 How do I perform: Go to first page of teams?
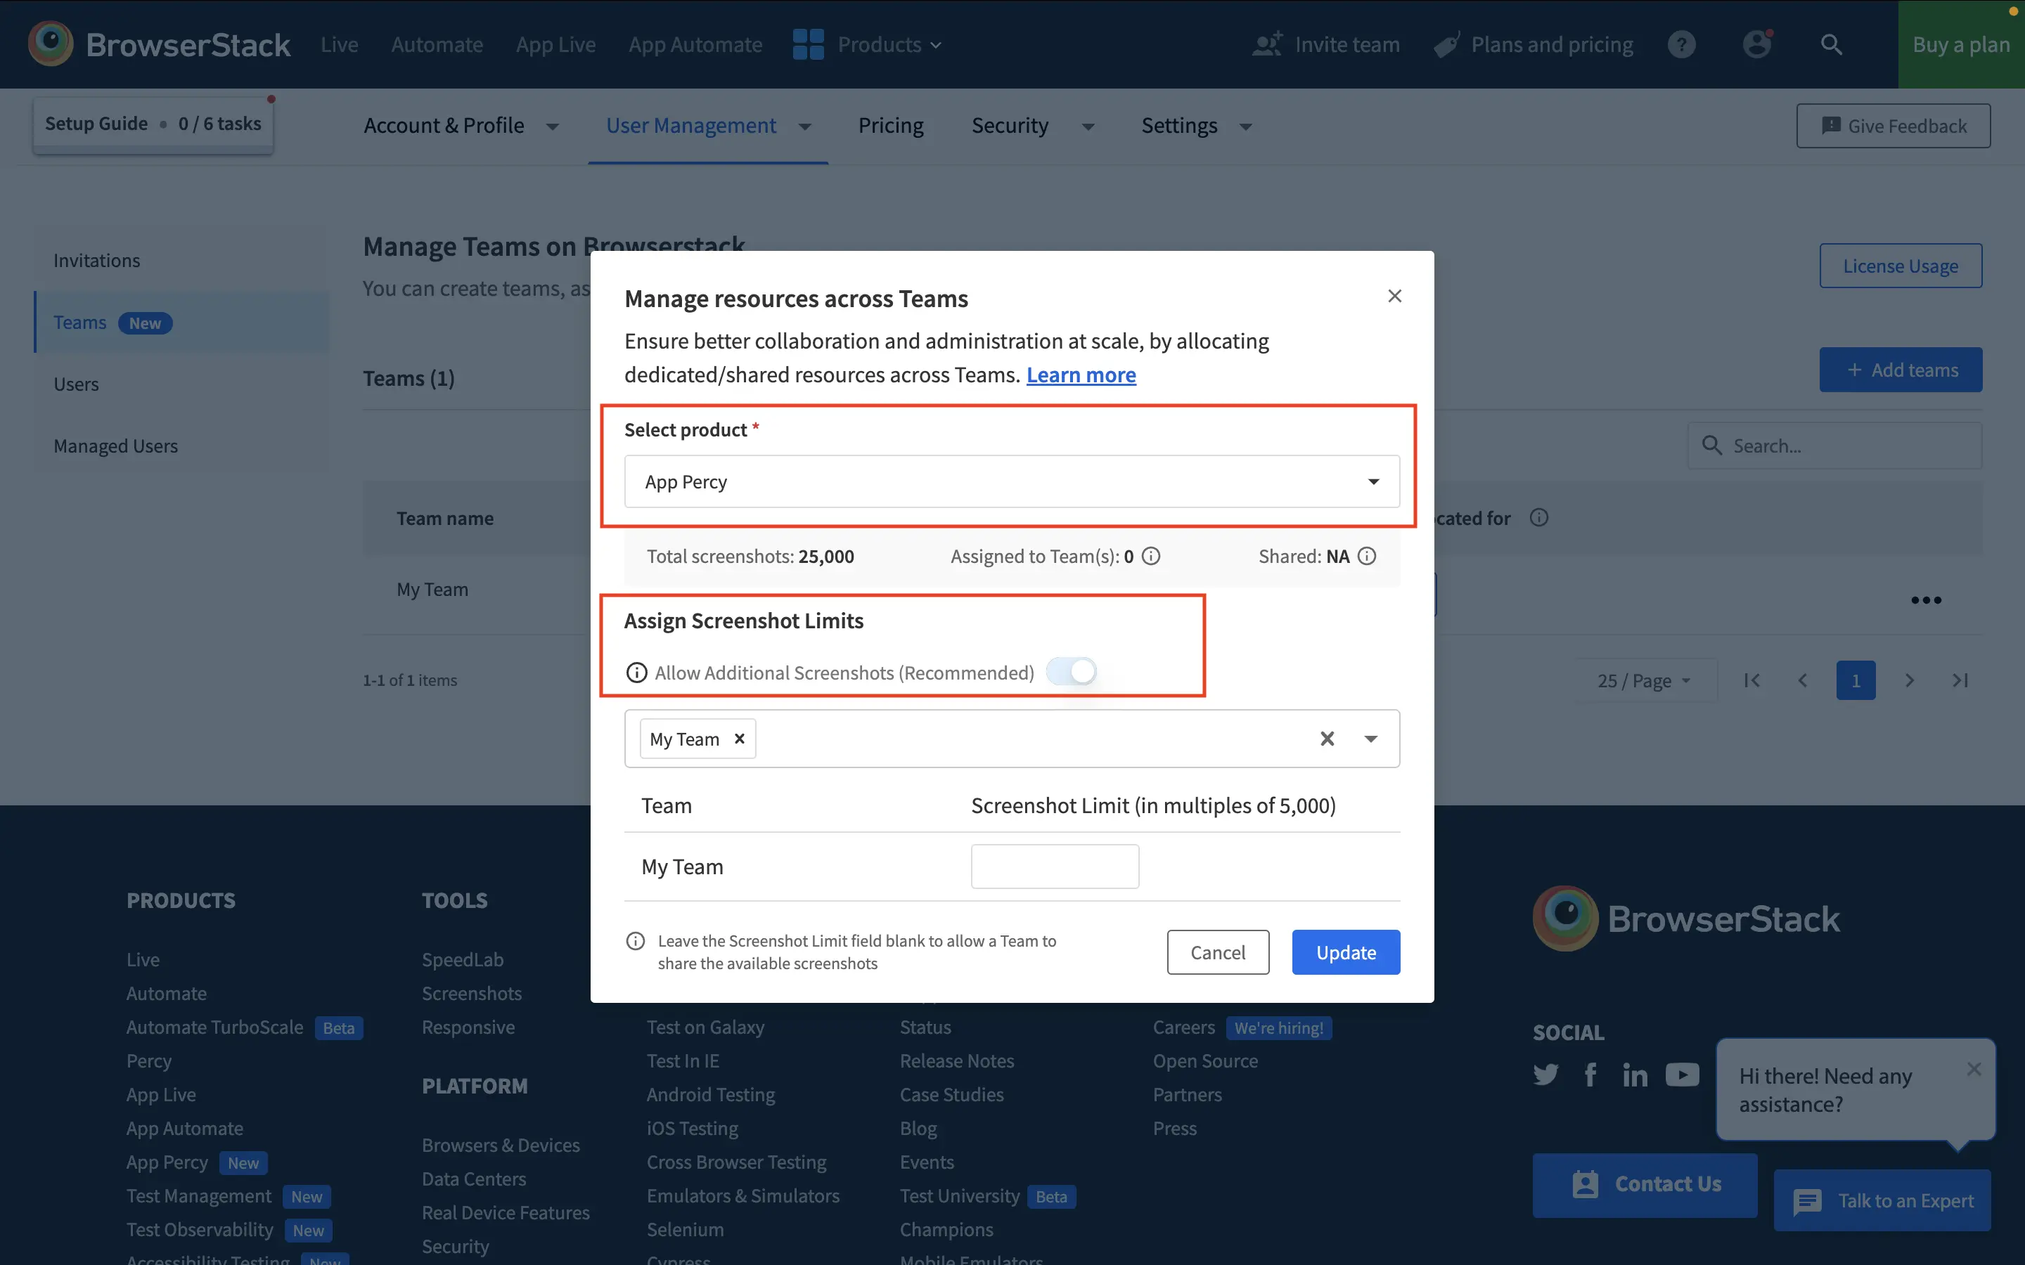(1751, 680)
